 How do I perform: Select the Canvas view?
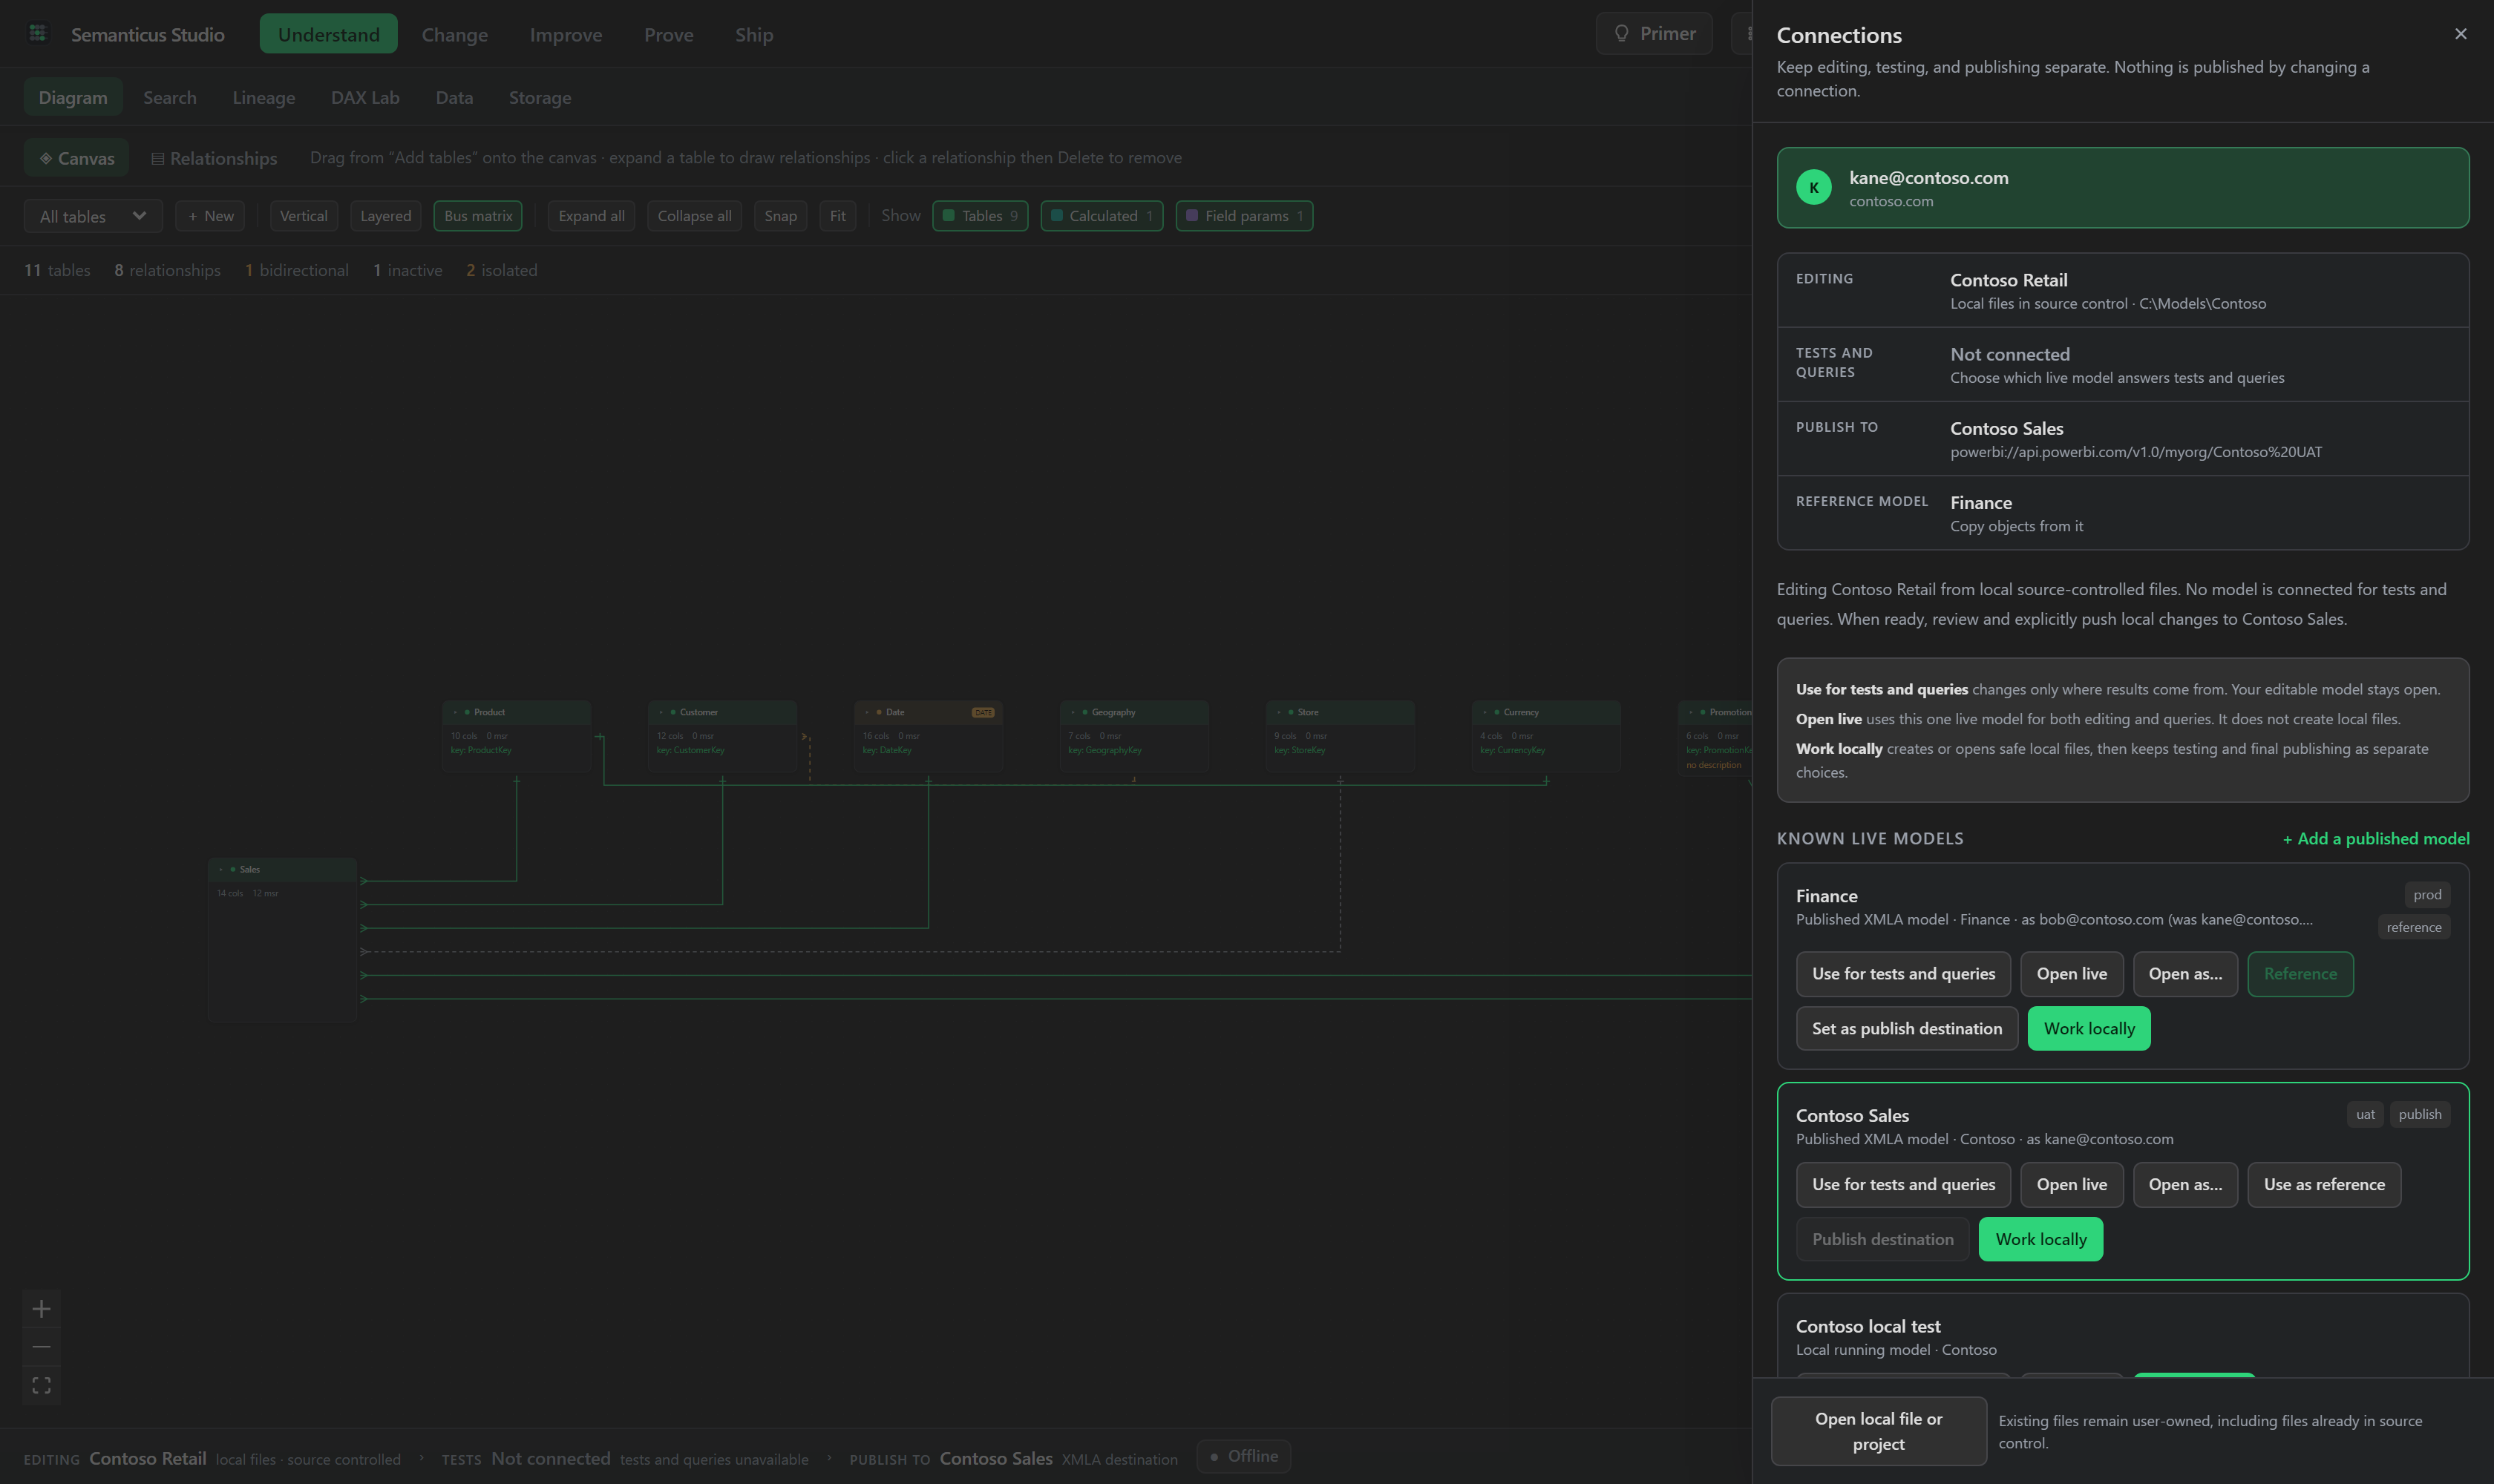pyautogui.click(x=77, y=158)
